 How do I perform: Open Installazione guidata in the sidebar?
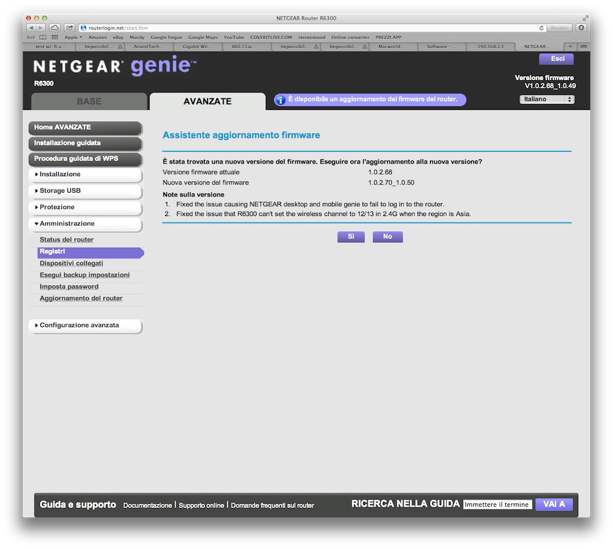point(85,143)
